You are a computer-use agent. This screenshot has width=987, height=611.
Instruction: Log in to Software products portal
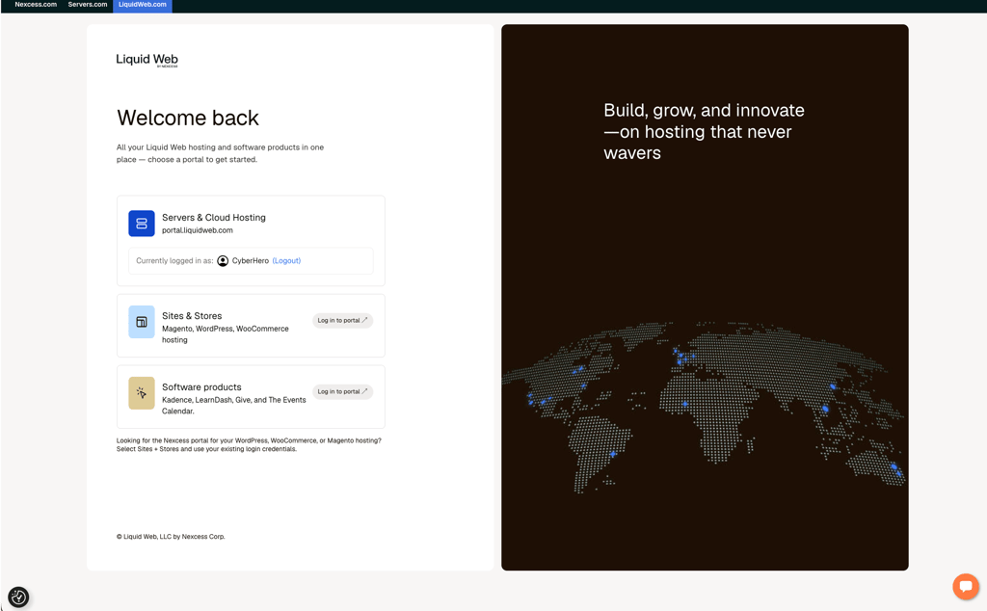click(342, 391)
